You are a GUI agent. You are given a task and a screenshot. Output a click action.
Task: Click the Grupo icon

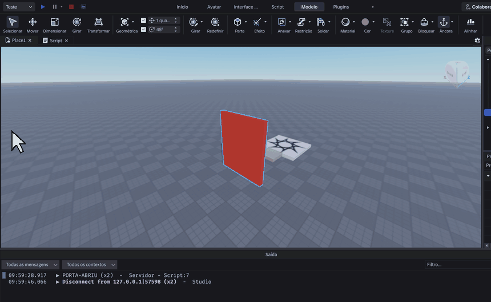tap(404, 22)
